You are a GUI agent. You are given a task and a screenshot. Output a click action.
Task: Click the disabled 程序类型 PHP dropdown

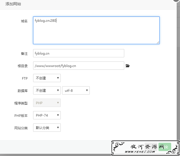point(47,103)
